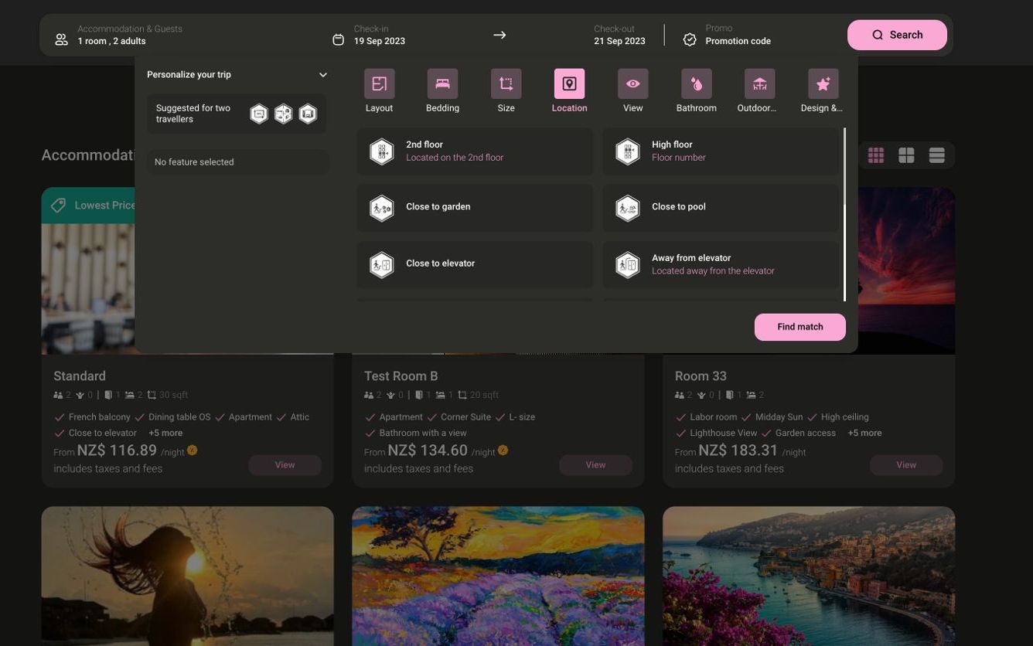Click the NZ$ 183.31 price

738,450
